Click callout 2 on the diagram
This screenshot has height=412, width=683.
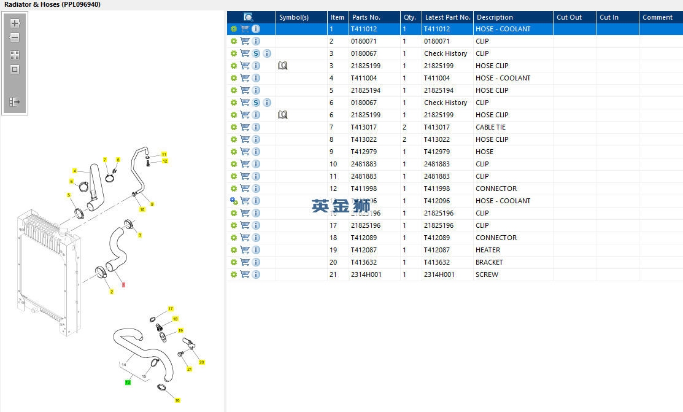point(112,292)
